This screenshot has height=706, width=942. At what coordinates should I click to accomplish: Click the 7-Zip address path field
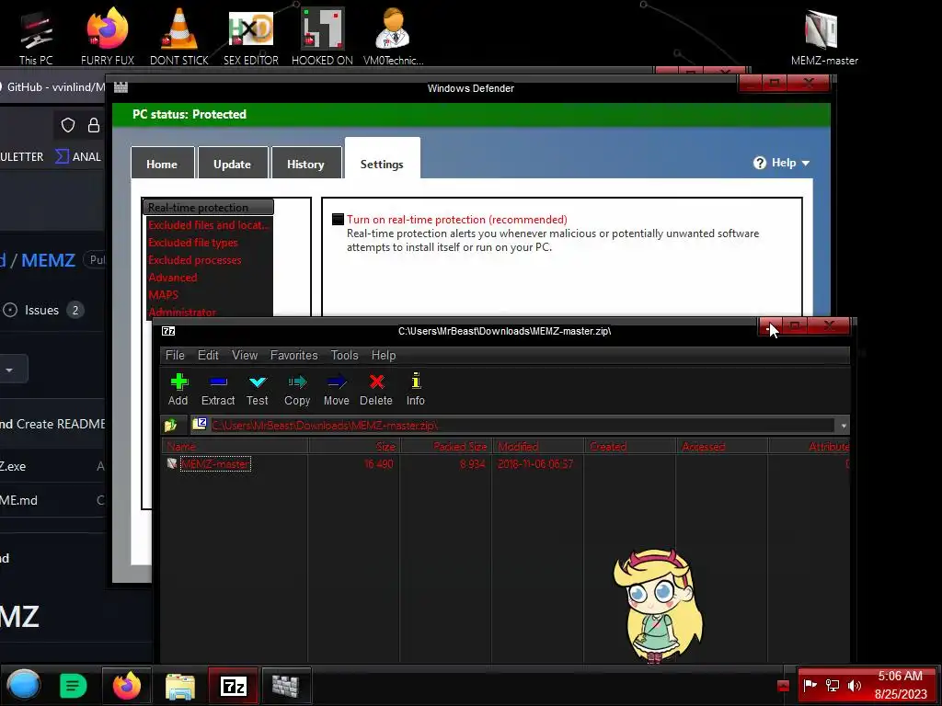tap(513, 426)
